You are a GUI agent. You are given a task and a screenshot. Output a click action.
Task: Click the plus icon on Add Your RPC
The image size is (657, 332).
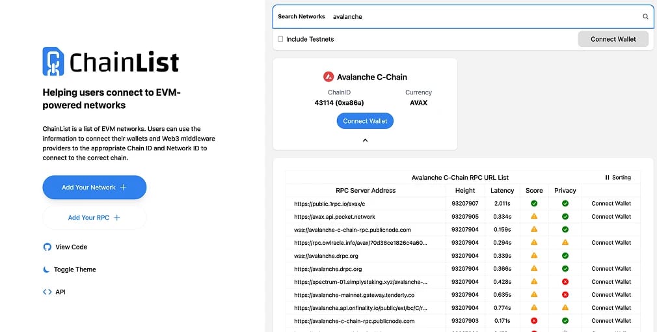coord(117,217)
